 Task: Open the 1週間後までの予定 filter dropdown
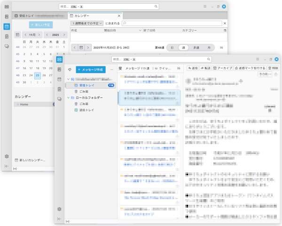[x=87, y=23]
